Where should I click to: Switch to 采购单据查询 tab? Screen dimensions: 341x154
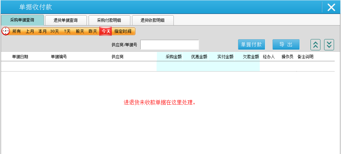tap(22, 20)
